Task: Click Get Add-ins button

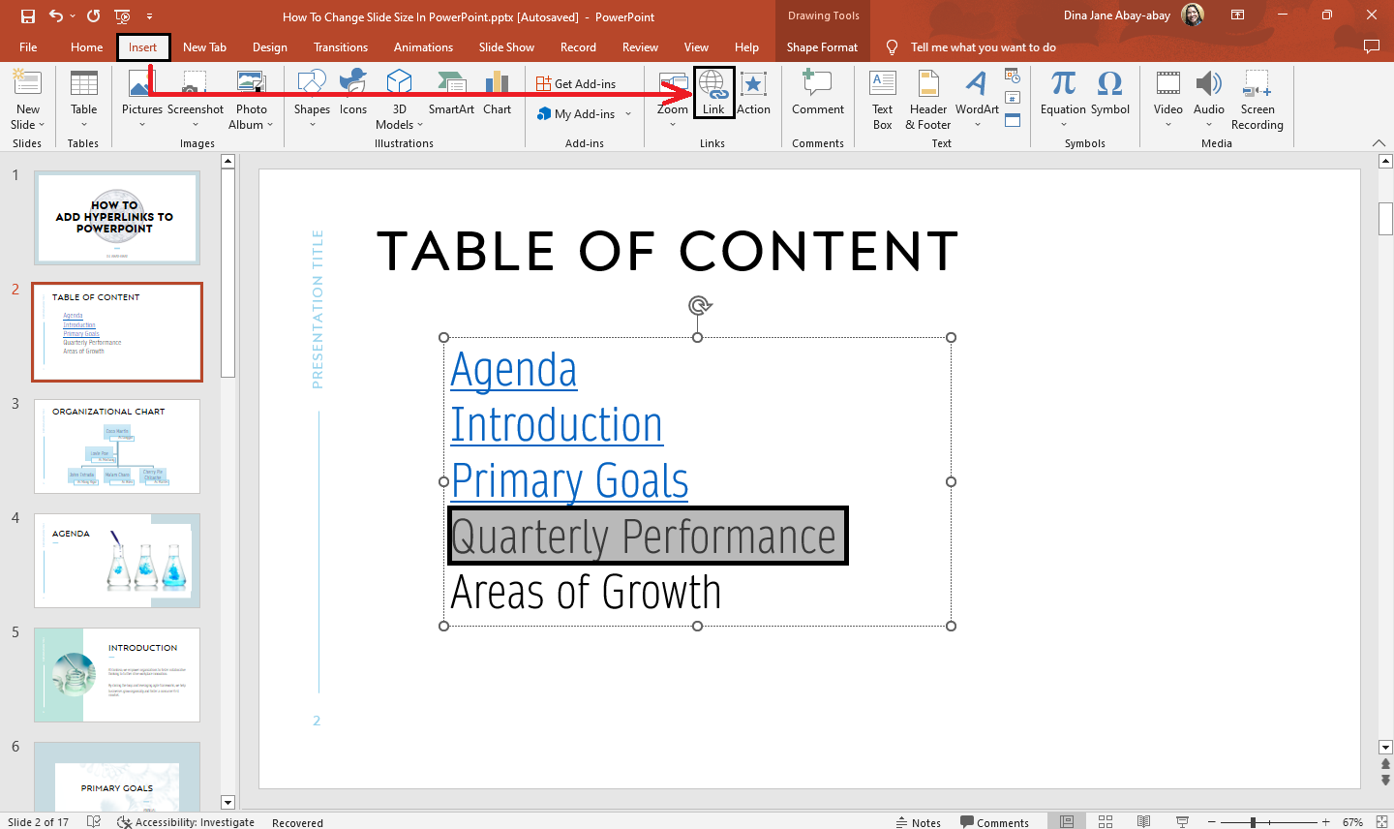Action: [576, 84]
